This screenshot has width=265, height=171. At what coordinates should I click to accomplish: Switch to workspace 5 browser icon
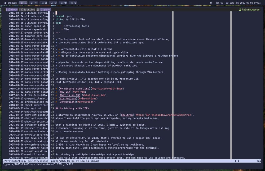(56, 3)
